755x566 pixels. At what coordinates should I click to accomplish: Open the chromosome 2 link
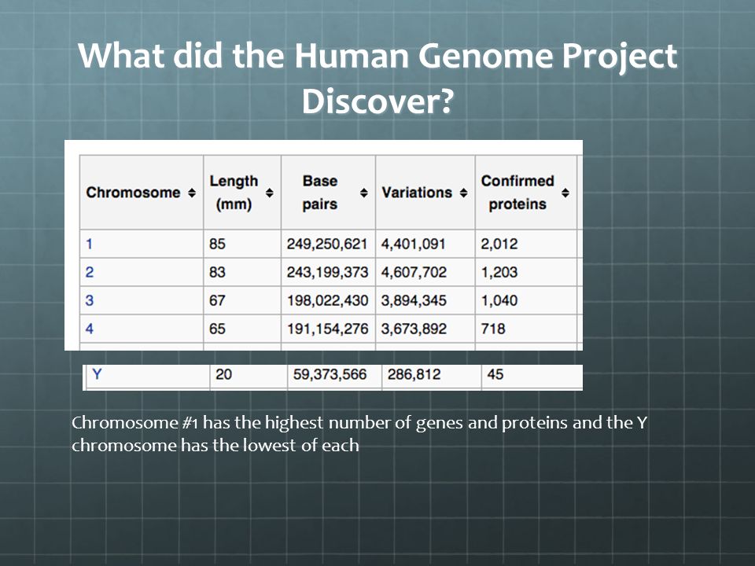[x=90, y=273]
